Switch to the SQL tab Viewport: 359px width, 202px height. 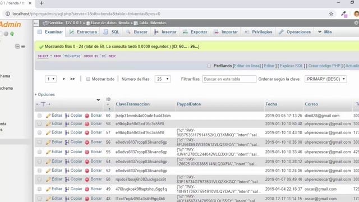click(x=112, y=32)
